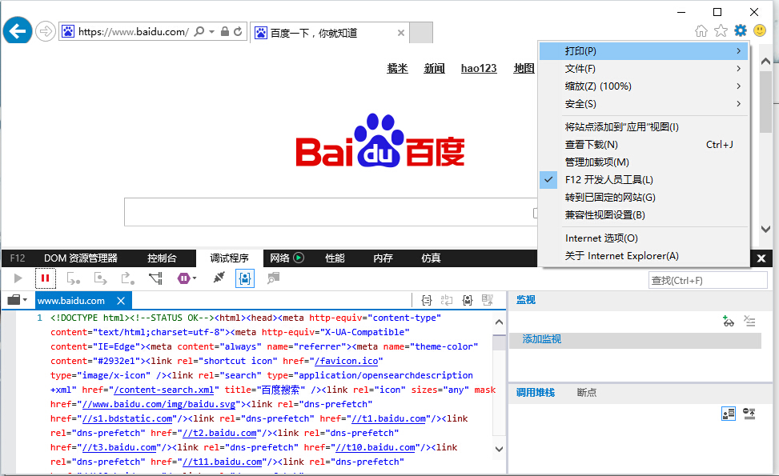Viewport: 779px width, 476px height.
Task: Click the Tools gear icon
Action: pyautogui.click(x=741, y=30)
